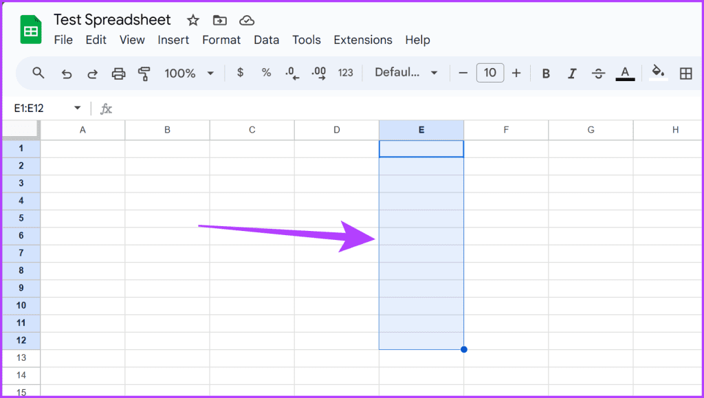Print the spreadsheet using printer icon

pos(118,74)
